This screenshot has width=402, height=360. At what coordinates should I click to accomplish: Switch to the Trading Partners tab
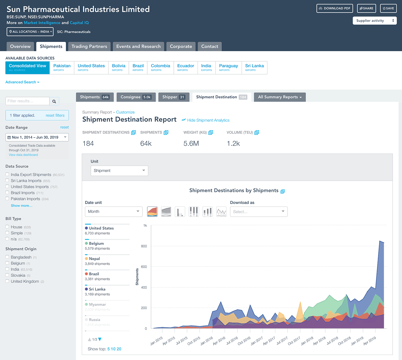click(x=89, y=46)
